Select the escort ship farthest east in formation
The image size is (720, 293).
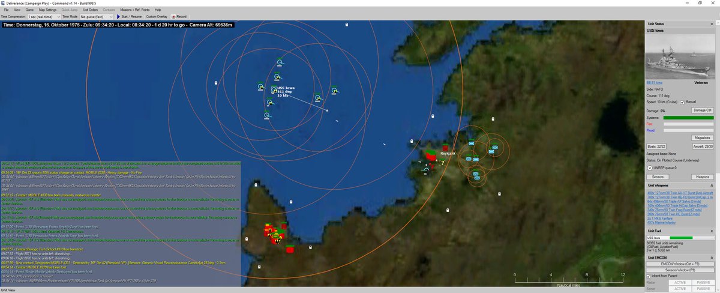coord(334,90)
